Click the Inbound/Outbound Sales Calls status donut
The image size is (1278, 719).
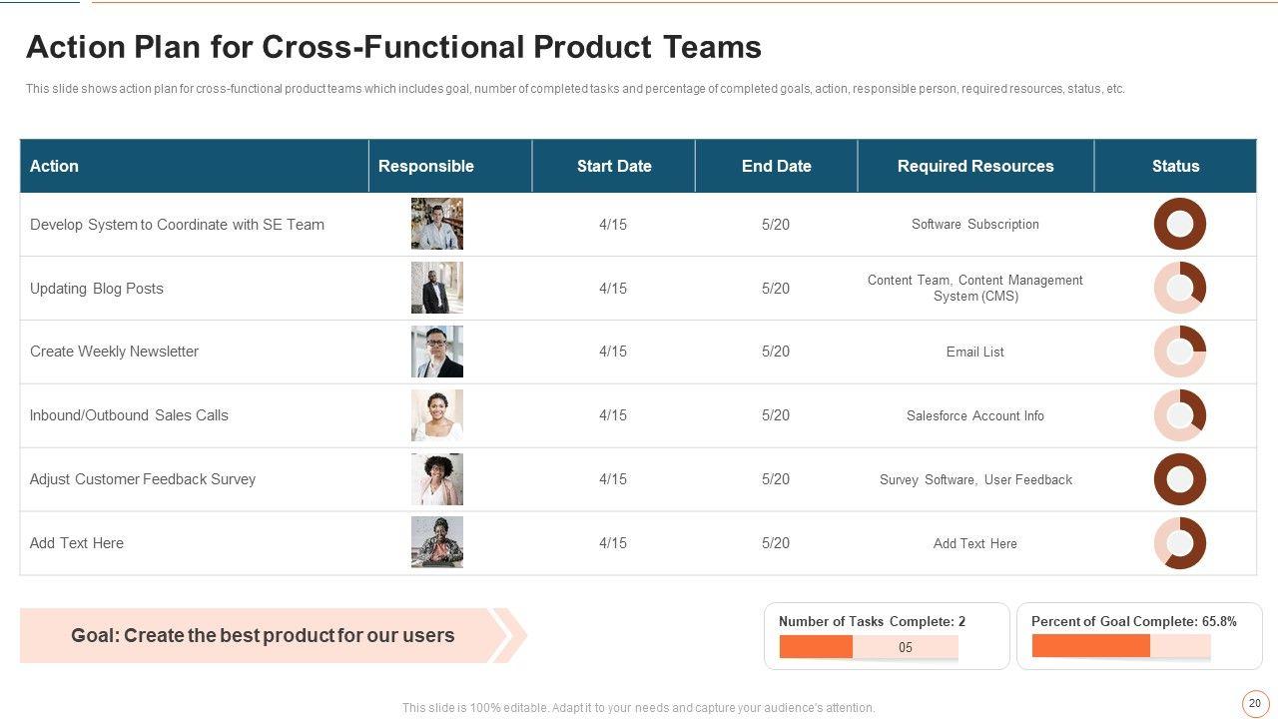1180,415
